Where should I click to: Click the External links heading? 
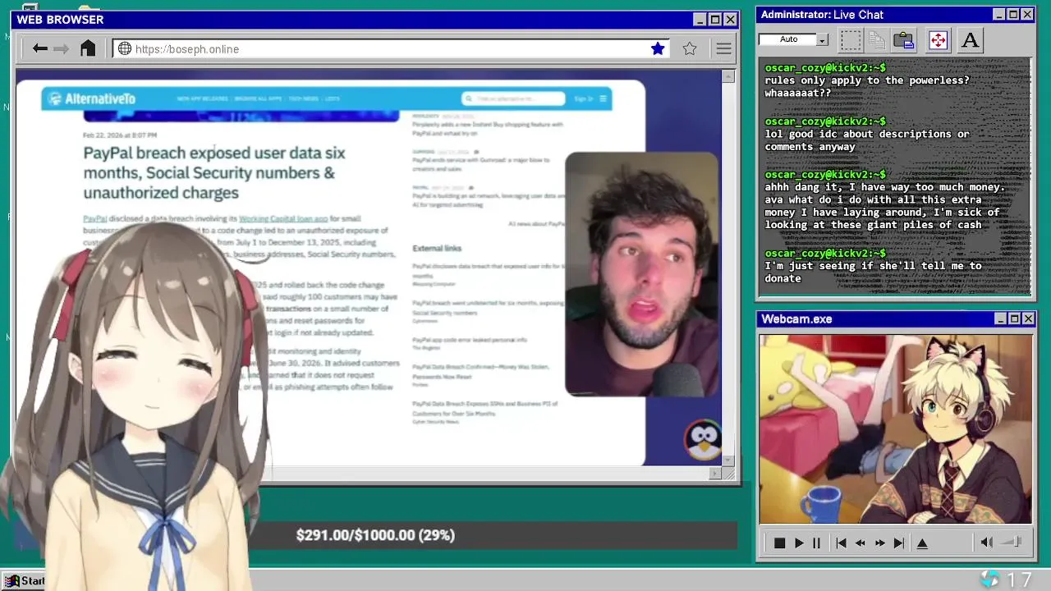pyautogui.click(x=437, y=248)
